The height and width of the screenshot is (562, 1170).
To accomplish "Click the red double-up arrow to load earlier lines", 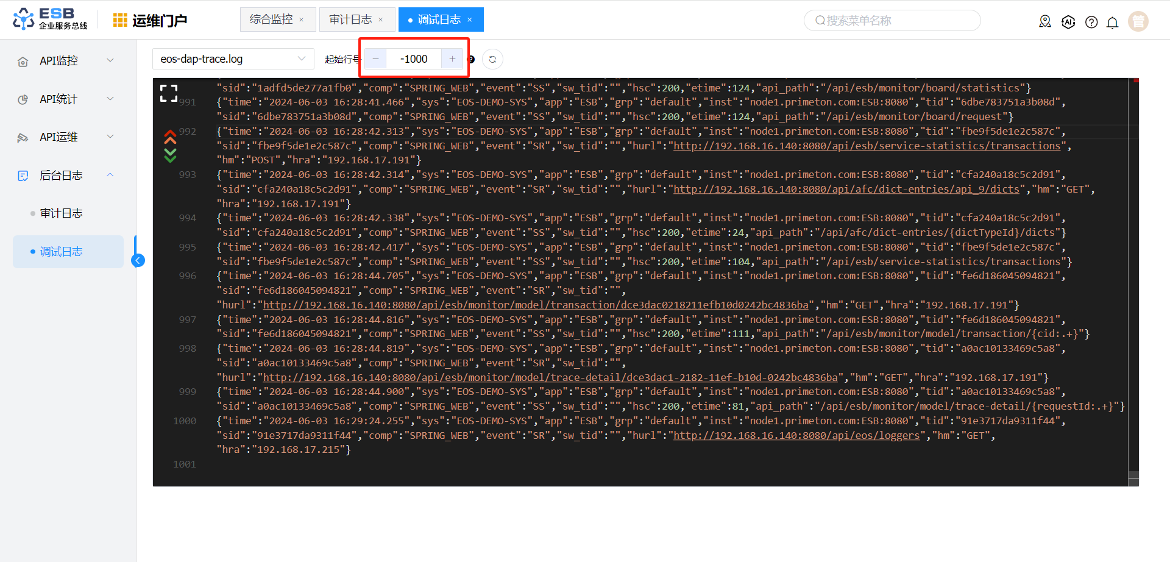I will coord(170,137).
